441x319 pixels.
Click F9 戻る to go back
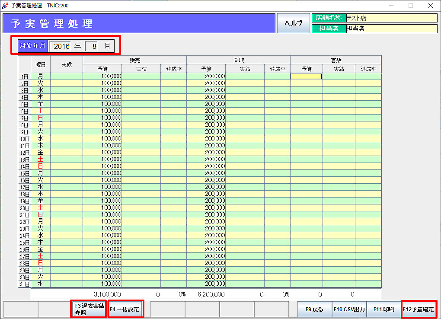point(314,309)
